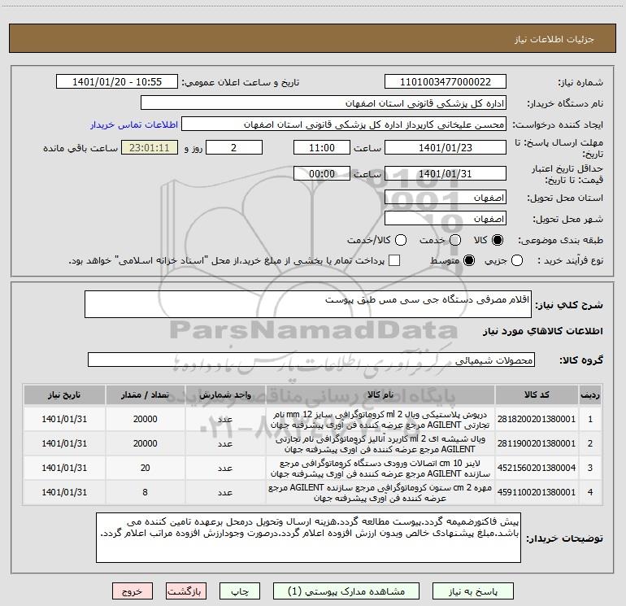Screen dimensions: 626x606
Task: Click quantity 8 in row 4
Action: pos(145,493)
